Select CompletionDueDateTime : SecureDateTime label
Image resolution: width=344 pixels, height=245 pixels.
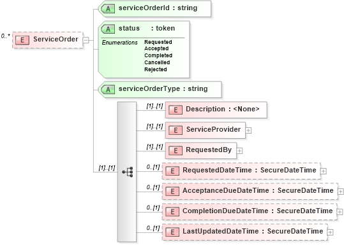pos(258,211)
